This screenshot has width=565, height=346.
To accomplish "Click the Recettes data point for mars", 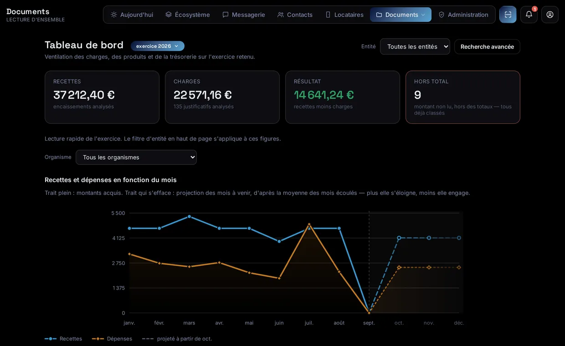I will pos(189,216).
